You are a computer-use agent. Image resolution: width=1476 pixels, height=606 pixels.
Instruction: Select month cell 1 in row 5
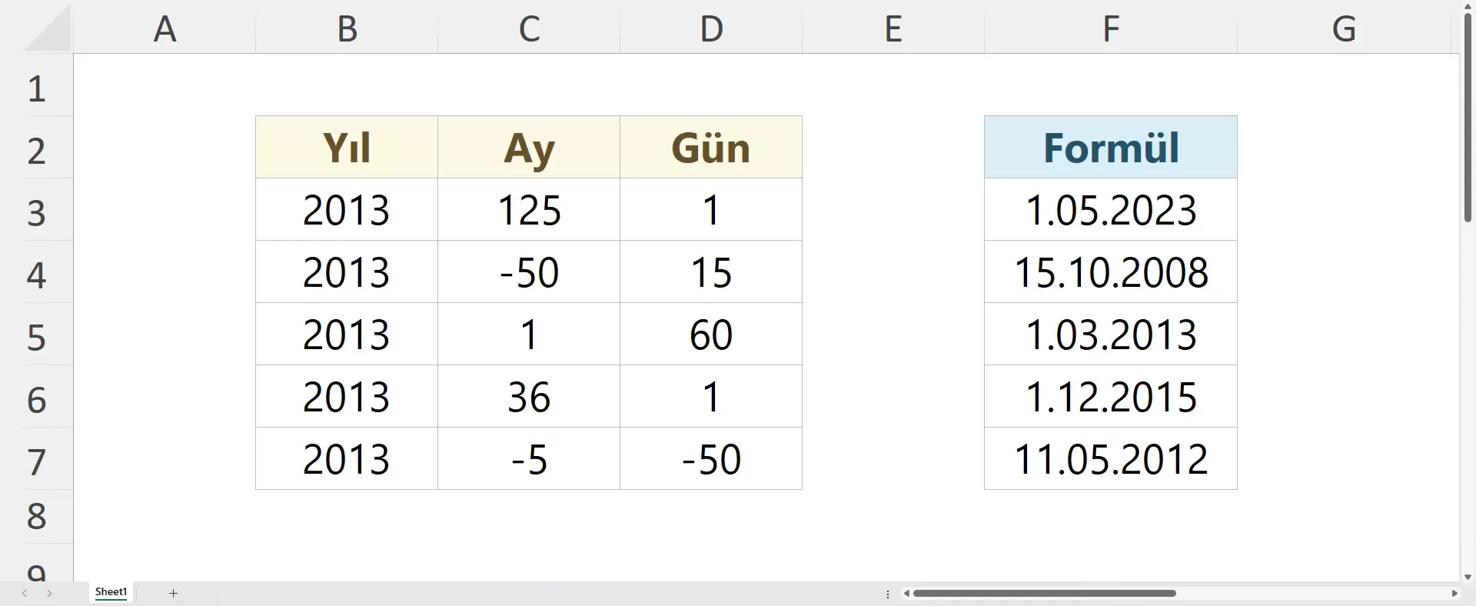(529, 335)
